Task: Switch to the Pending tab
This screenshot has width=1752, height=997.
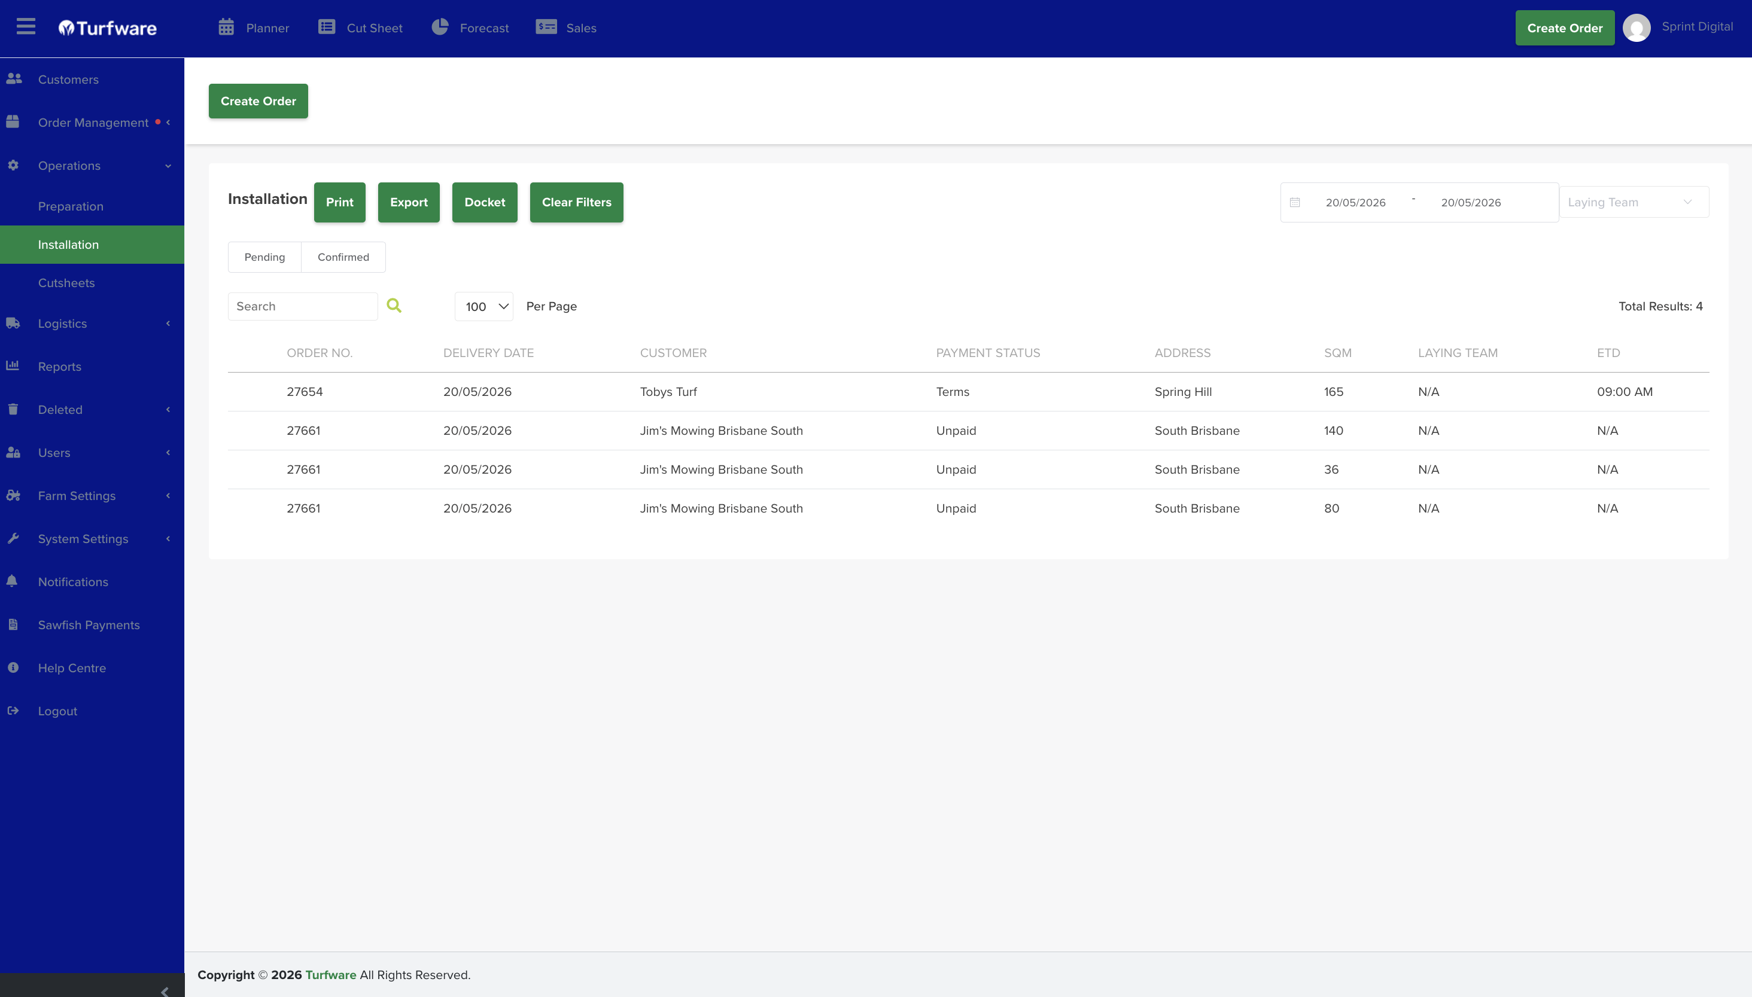Action: [264, 257]
